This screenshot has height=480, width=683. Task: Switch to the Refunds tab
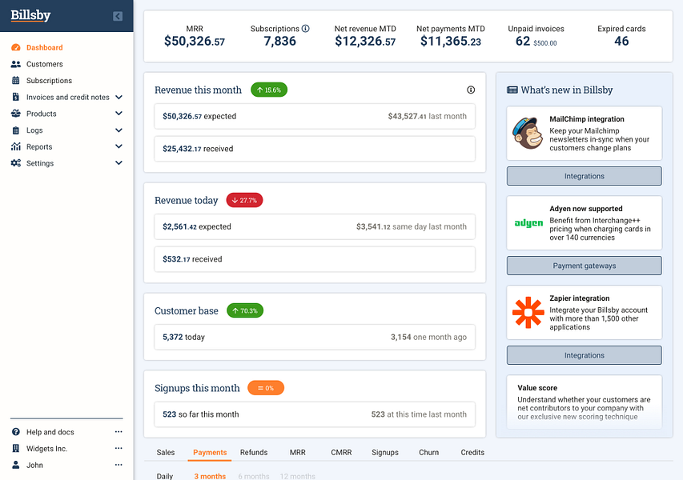254,452
